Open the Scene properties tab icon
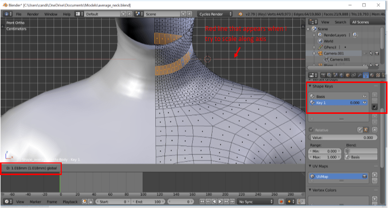 335,75
